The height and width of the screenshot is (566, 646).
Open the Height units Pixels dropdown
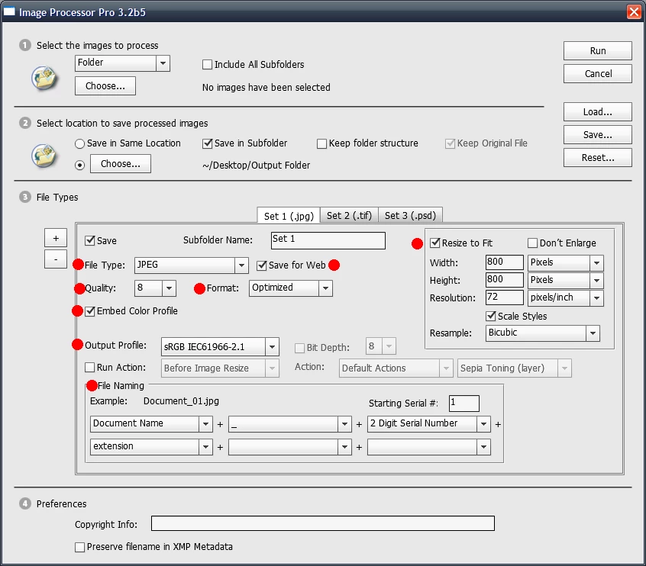566,280
